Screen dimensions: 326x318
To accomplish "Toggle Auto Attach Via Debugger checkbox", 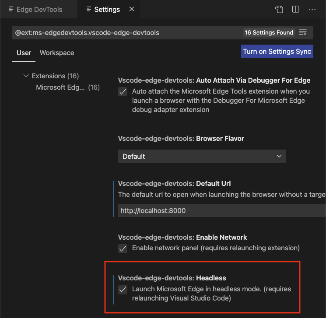I will tap(123, 92).
